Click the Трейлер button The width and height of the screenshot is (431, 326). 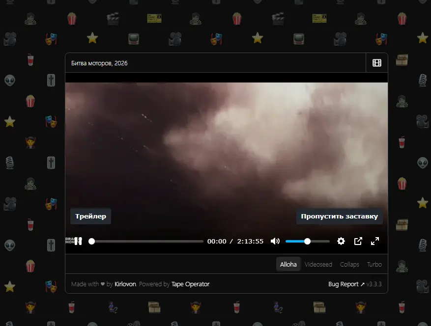tap(91, 217)
